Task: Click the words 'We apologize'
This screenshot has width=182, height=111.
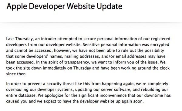Action: (x=50, y=96)
